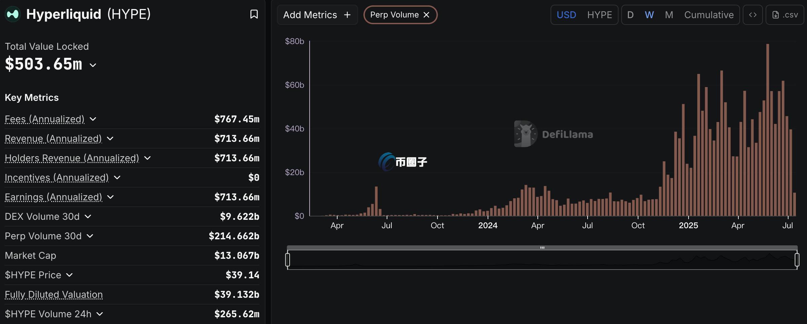This screenshot has height=324, width=807.
Task: Click the Fees (Annualized) label
Action: (x=44, y=119)
